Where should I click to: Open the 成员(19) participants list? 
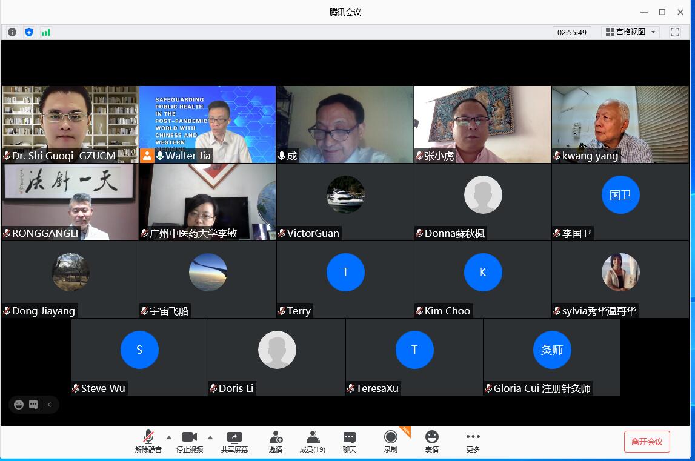click(313, 442)
